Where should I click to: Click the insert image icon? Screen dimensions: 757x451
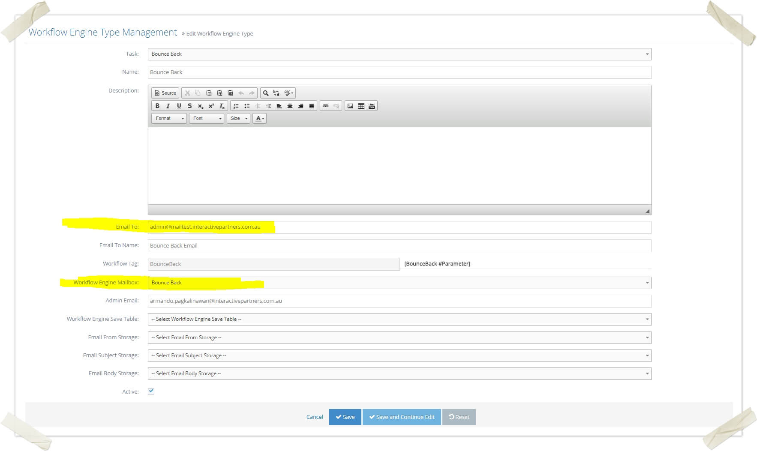(x=350, y=106)
